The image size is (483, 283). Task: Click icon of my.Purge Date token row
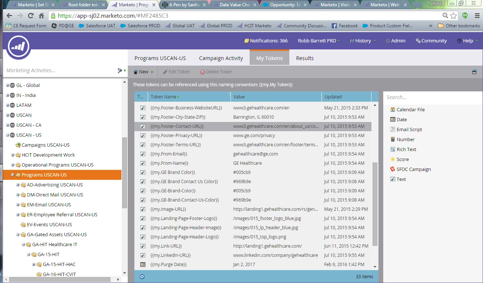pos(143,265)
